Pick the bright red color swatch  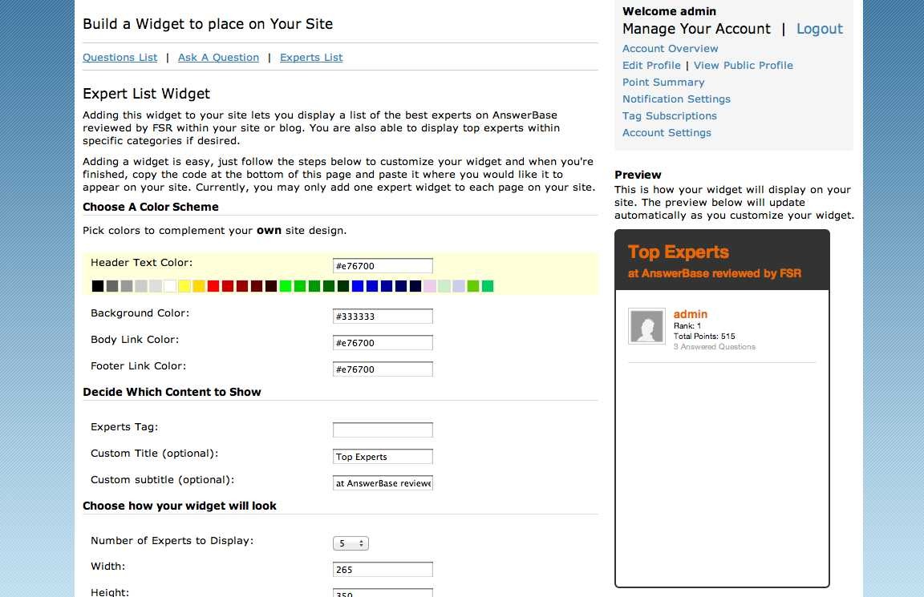213,286
